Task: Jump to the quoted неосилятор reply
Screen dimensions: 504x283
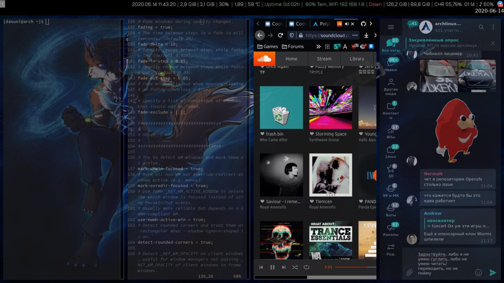Action: [x=458, y=223]
